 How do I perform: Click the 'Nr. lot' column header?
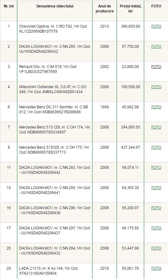click(x=9, y=6)
